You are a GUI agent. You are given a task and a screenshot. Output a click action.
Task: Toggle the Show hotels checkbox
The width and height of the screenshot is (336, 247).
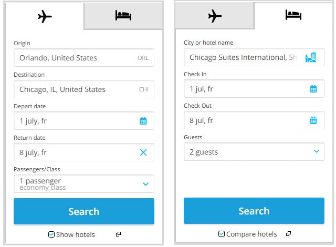pos(51,234)
